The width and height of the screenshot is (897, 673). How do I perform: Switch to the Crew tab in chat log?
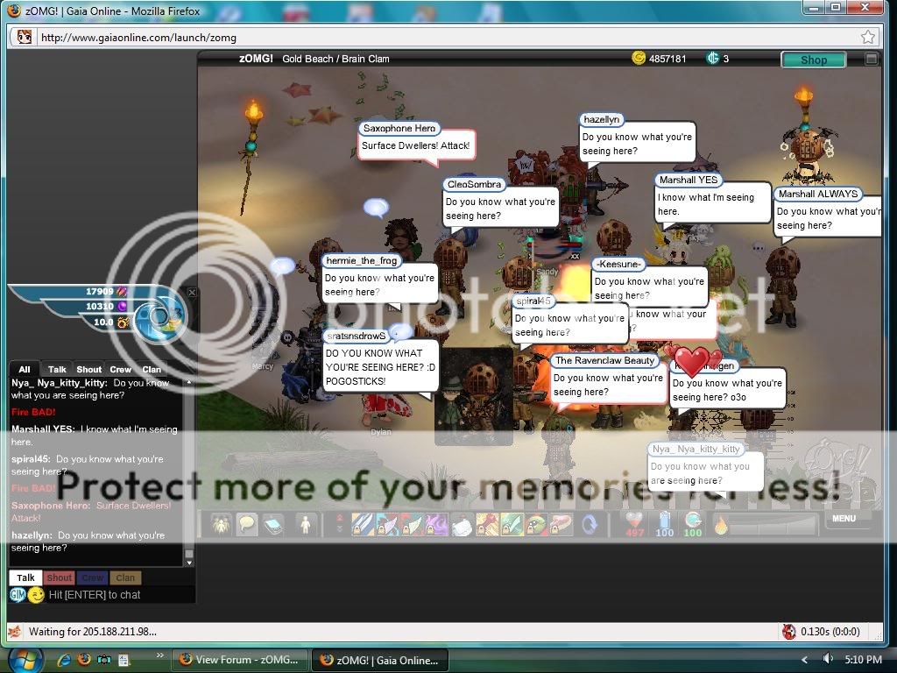(x=121, y=369)
